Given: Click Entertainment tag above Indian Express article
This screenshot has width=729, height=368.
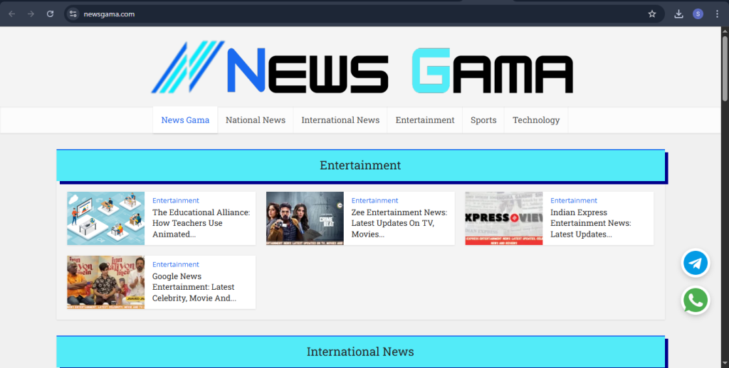Looking at the screenshot, I should (x=574, y=200).
